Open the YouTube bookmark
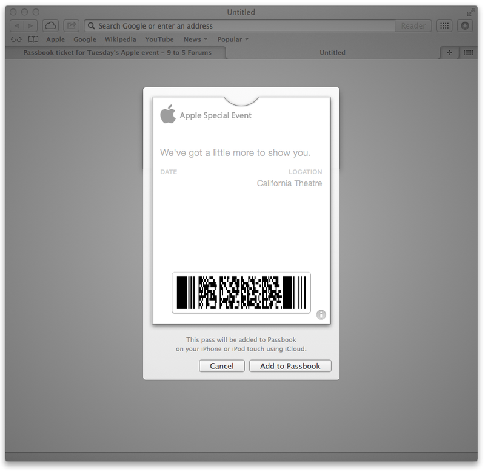 (x=159, y=39)
